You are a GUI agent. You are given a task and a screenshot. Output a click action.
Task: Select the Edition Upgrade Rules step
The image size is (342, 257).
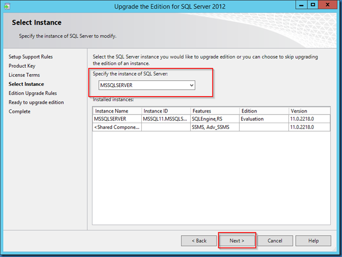tap(33, 93)
